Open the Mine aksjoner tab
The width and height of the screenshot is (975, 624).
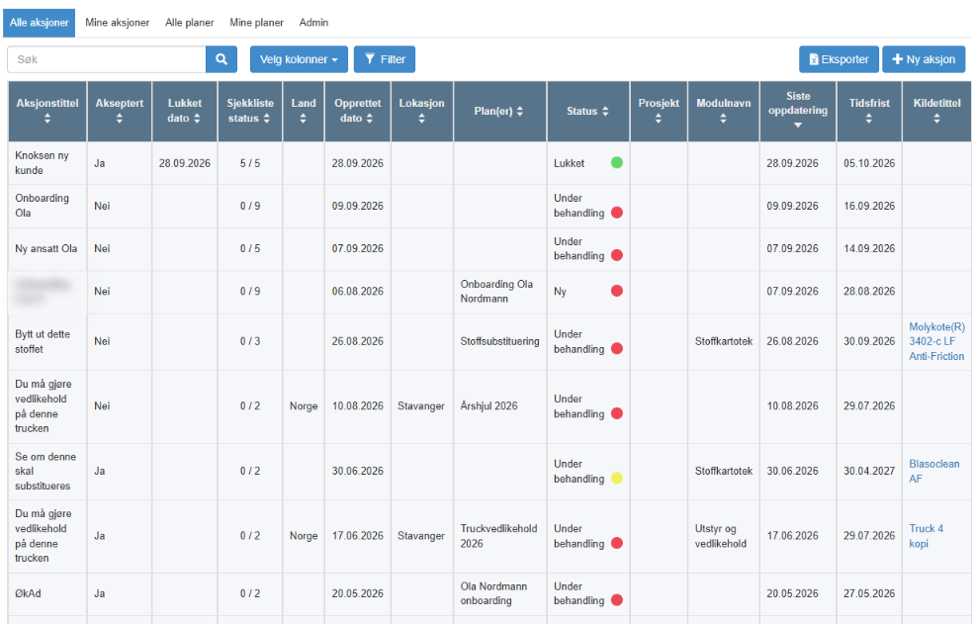[x=117, y=23]
